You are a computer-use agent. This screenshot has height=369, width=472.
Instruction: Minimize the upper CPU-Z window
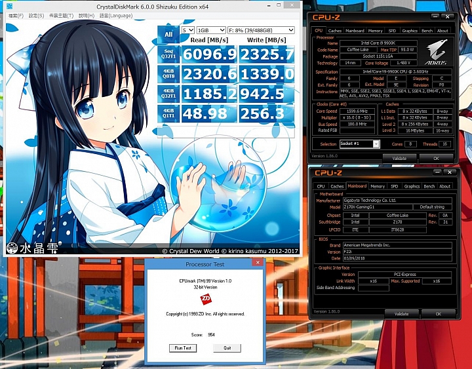tap(435, 16)
